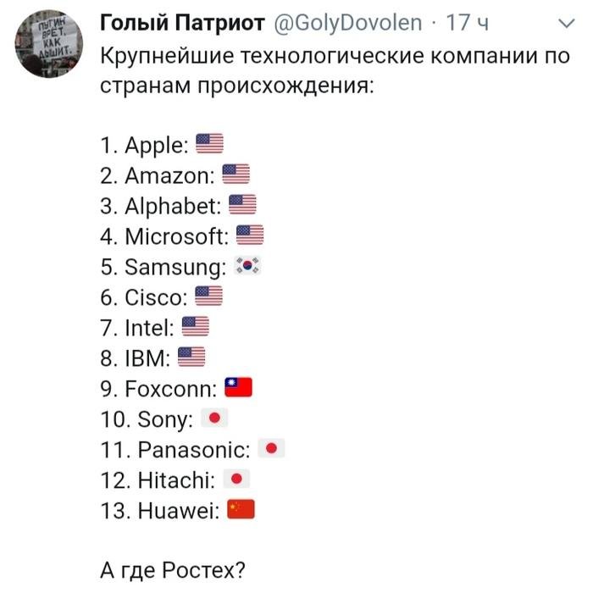The height and width of the screenshot is (593, 593).
Task: Click the US flag beside Apple
Action: click(209, 145)
